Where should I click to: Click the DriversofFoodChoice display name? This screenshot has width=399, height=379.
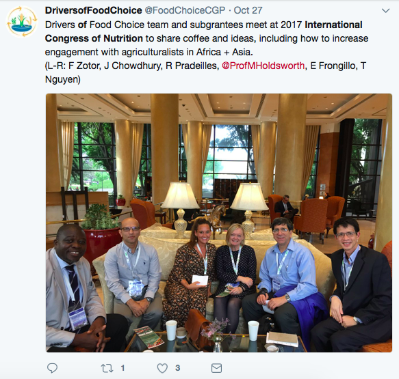[93, 10]
